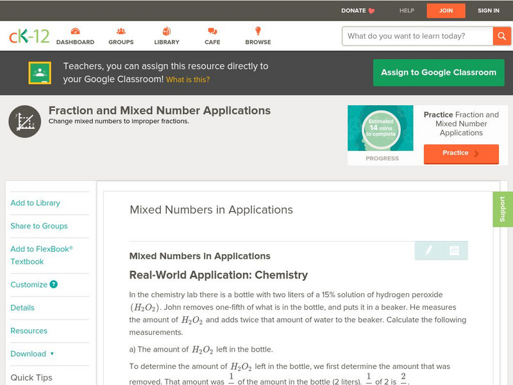
Task: Click the Customize help question-mark icon
Action: pos(54,284)
